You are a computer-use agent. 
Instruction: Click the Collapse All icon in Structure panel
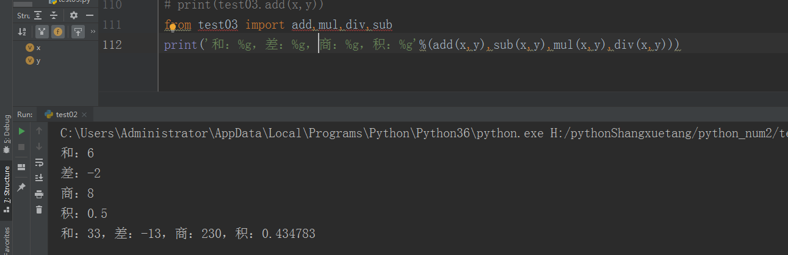click(54, 15)
